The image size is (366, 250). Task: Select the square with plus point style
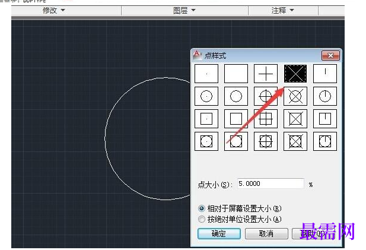point(266,119)
